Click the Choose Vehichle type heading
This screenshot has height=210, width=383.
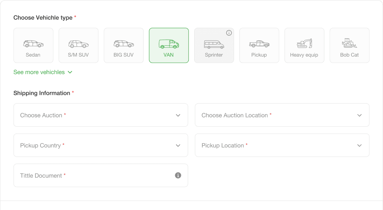point(43,18)
